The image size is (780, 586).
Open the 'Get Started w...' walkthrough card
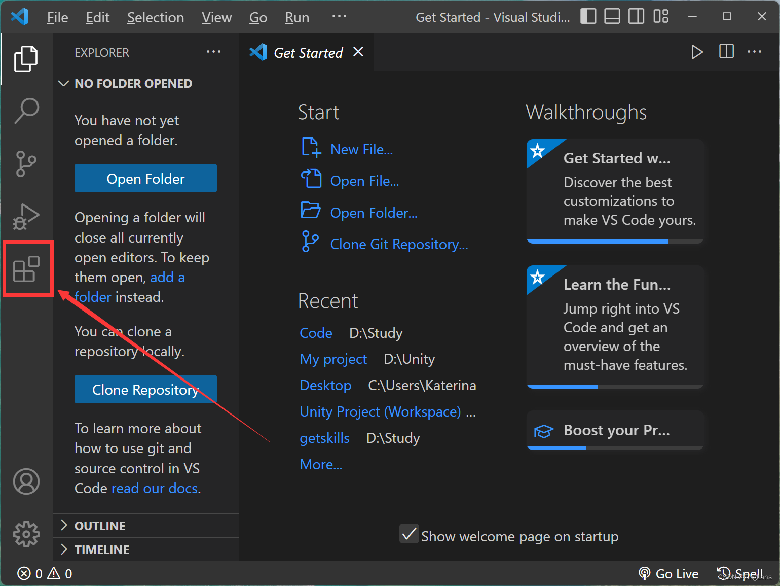615,191
